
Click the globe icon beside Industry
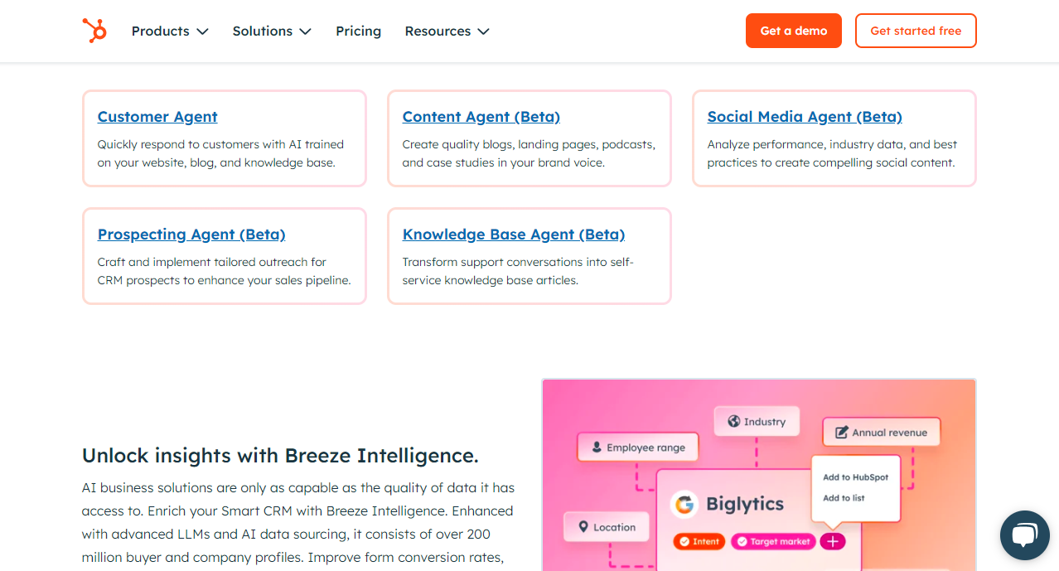(x=733, y=421)
